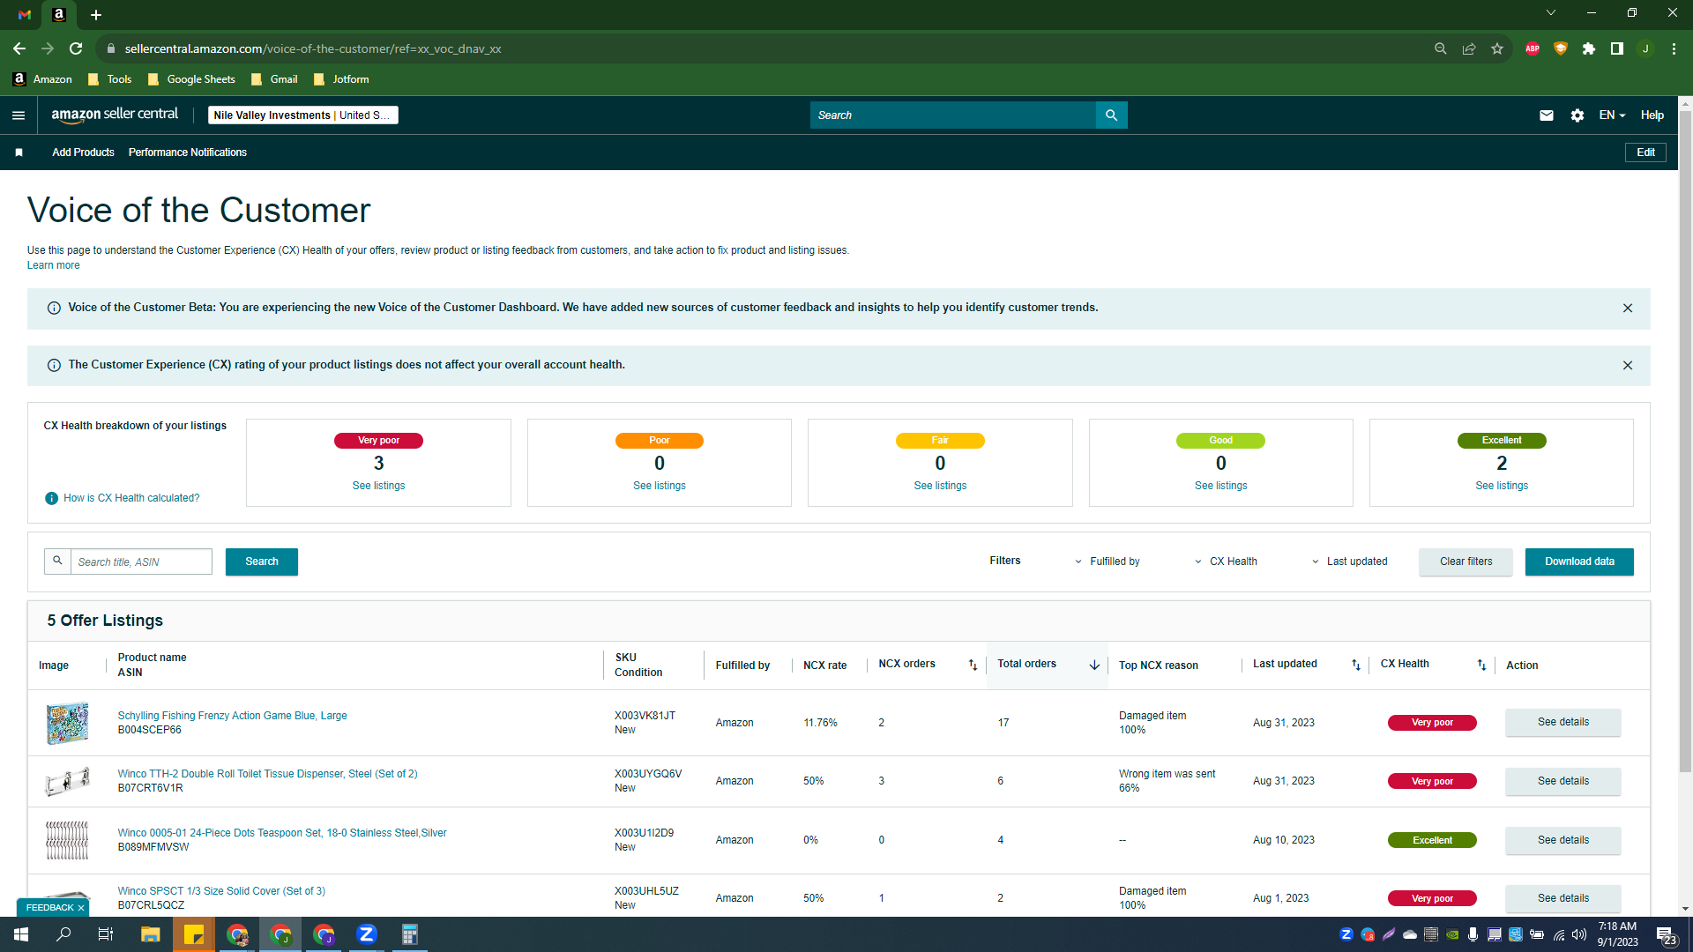Click the Edit button on the navigation bar
The width and height of the screenshot is (1693, 952).
point(1645,152)
